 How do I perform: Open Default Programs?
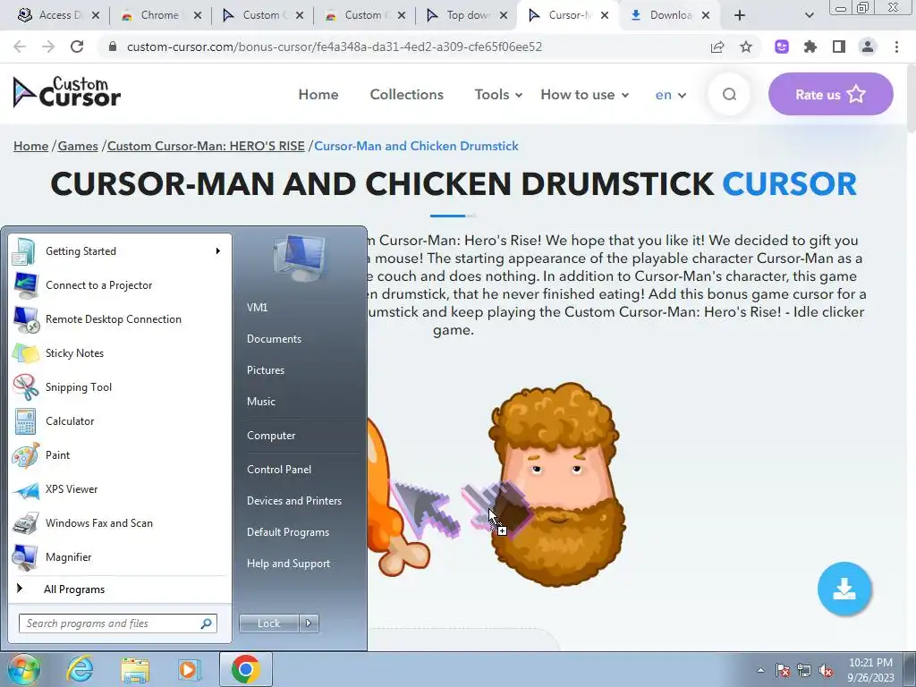tap(288, 532)
